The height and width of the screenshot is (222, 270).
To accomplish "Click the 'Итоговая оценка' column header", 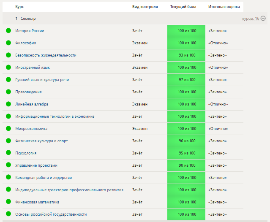I will coord(224,7).
